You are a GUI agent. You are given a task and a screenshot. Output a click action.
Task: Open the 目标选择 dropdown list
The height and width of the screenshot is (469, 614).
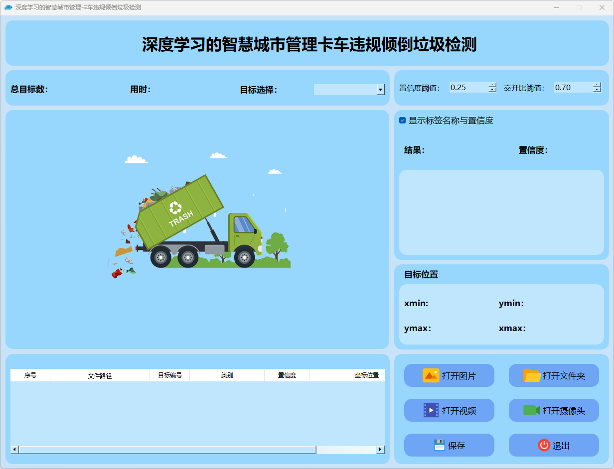pos(380,90)
